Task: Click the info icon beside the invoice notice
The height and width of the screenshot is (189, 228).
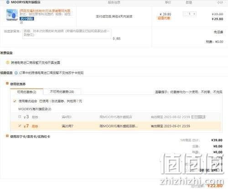Action: coord(7,62)
